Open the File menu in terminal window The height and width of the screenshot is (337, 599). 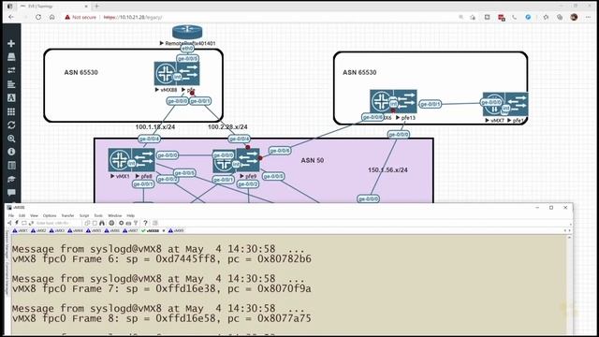(11, 215)
